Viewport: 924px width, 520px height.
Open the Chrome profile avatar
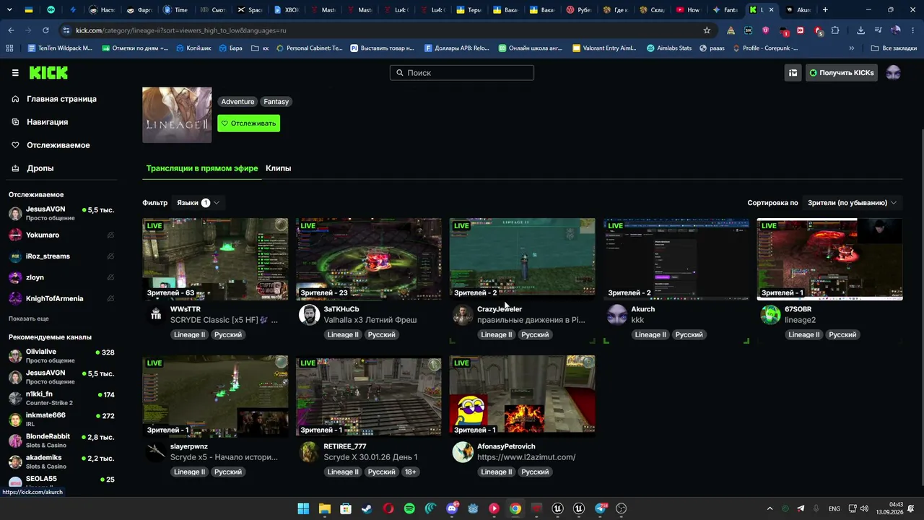pyautogui.click(x=896, y=30)
